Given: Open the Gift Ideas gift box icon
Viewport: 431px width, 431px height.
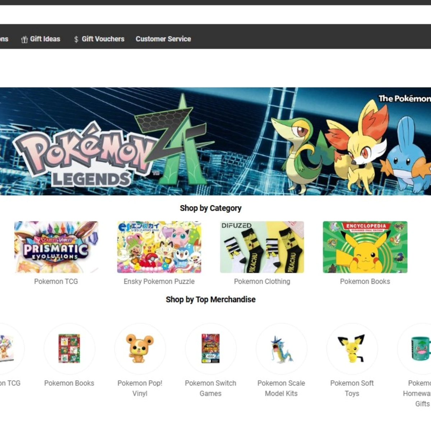Looking at the screenshot, I should click(x=24, y=39).
